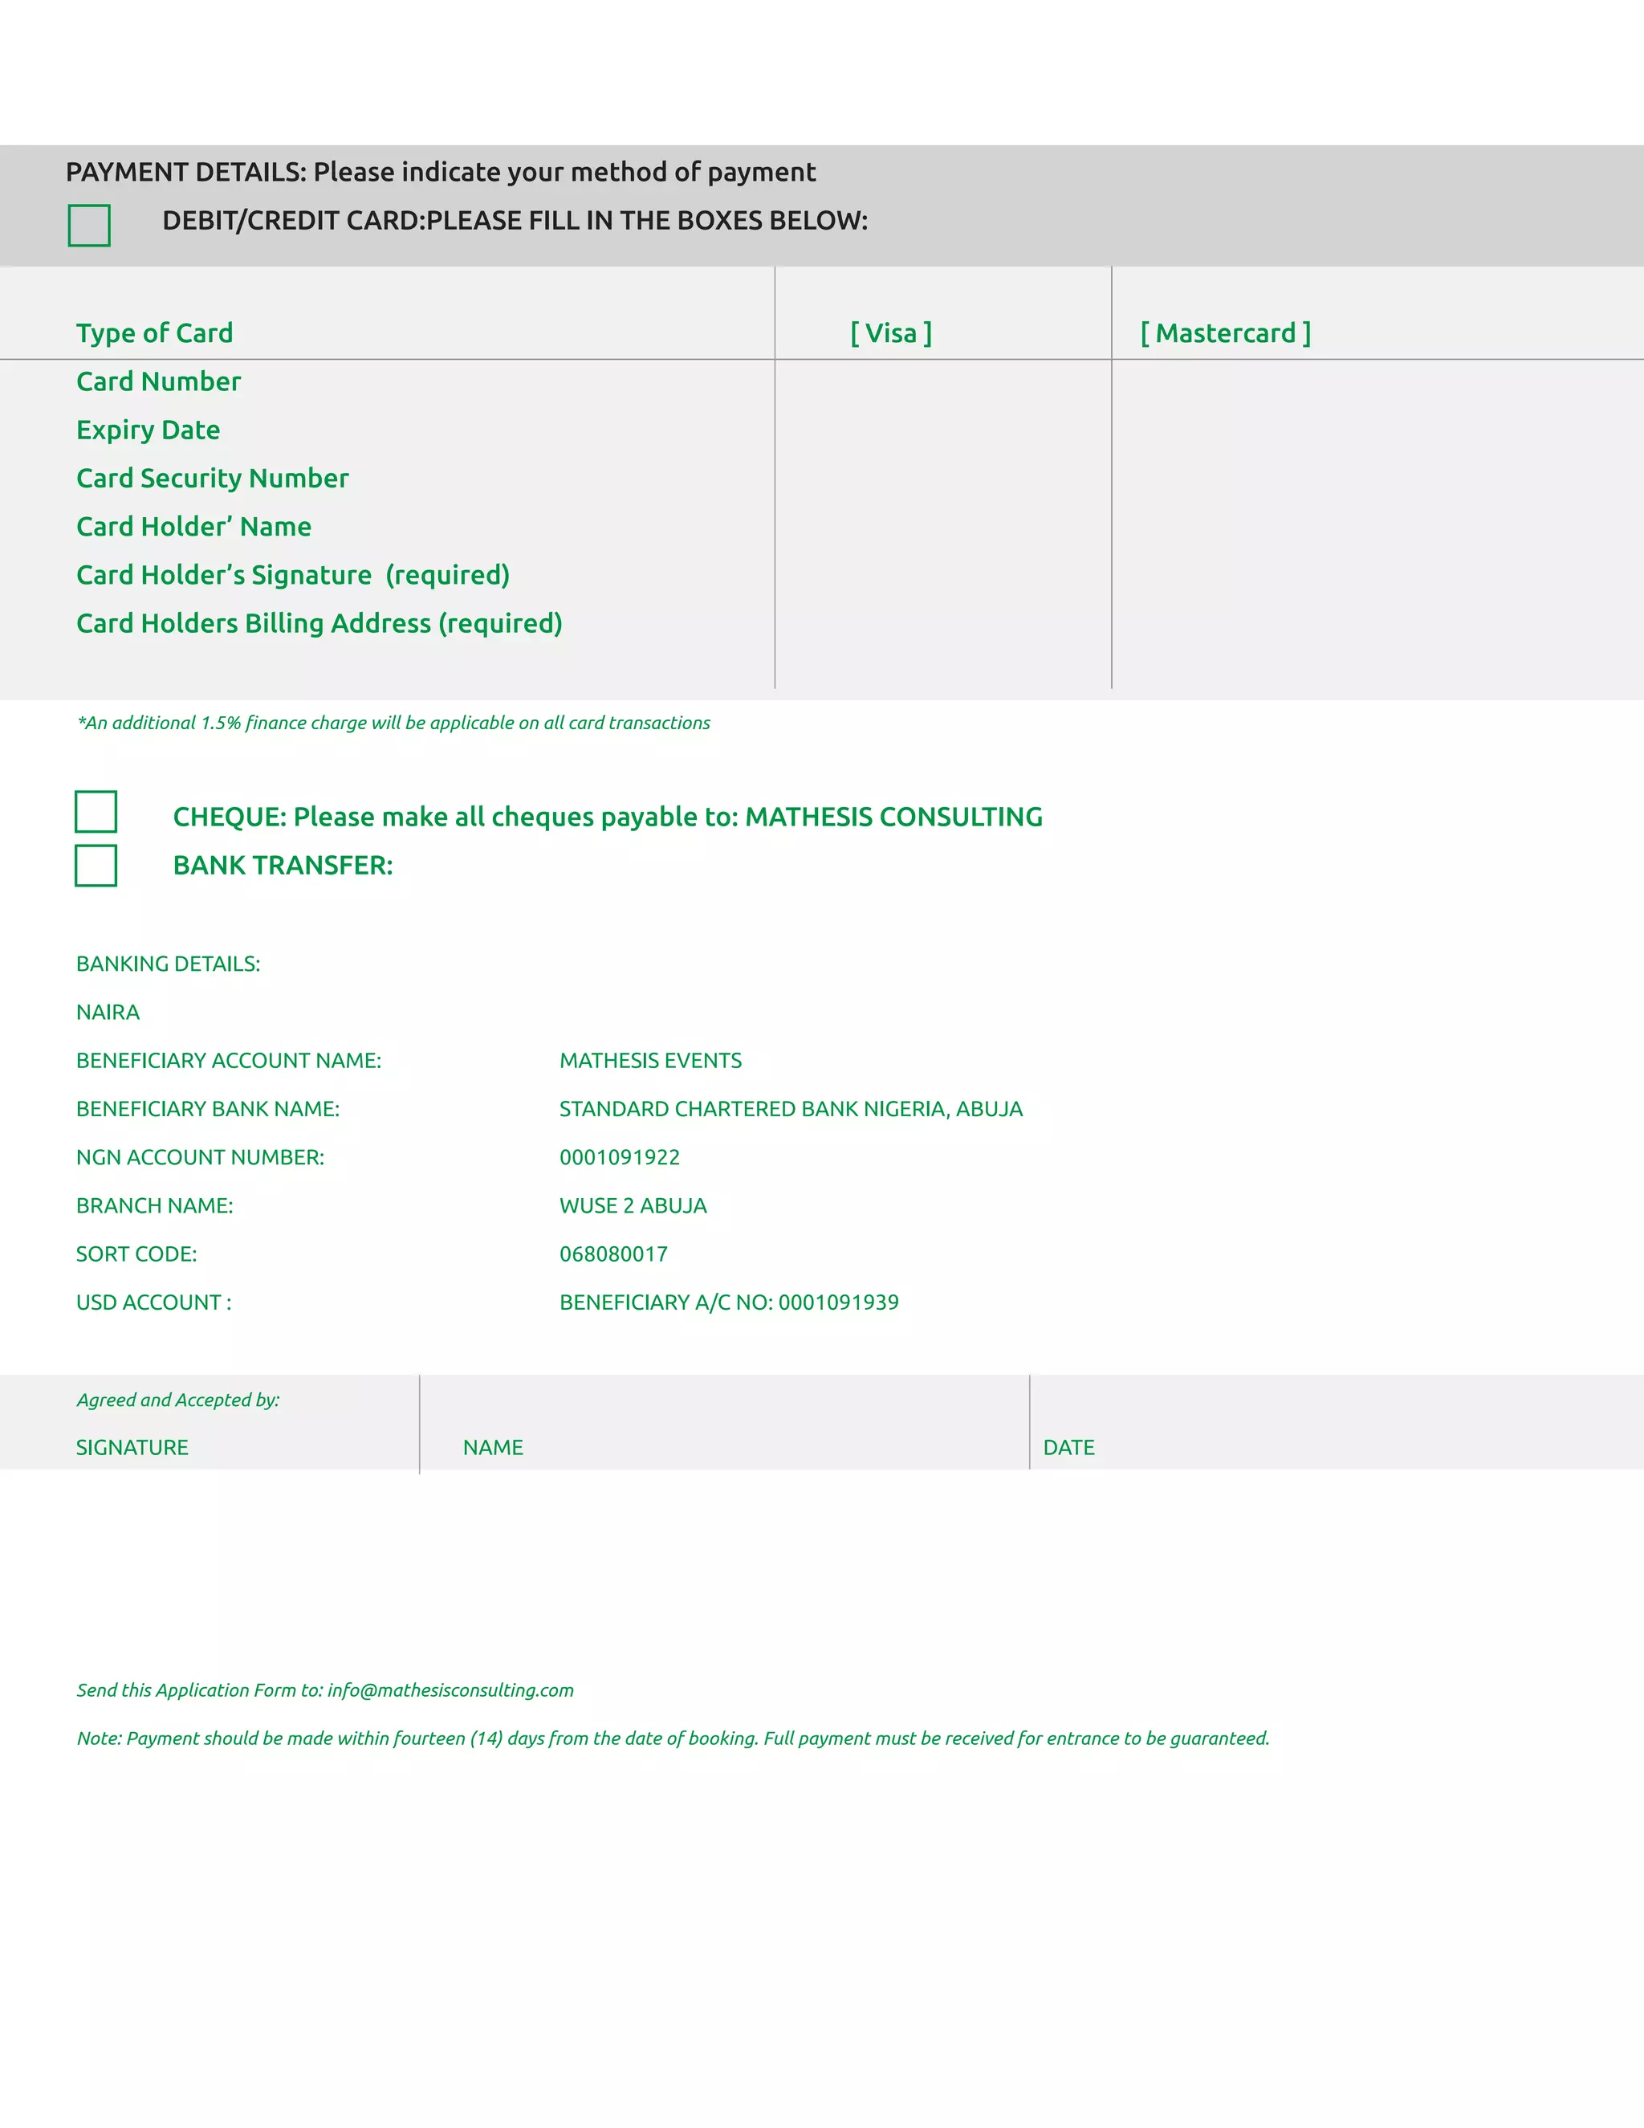The height and width of the screenshot is (2128, 1644).
Task: Click the Card Security Number label
Action: (212, 479)
